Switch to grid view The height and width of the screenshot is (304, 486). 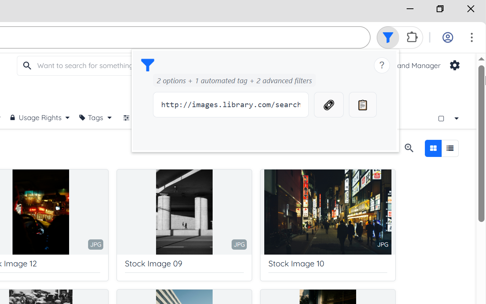click(x=433, y=148)
